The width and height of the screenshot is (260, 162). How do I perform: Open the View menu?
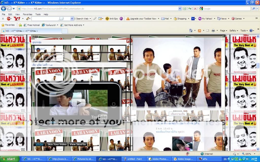[x=18, y=14]
